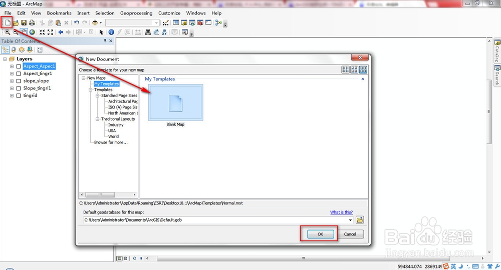Switch TOC to List By Visibility
This screenshot has height=270, width=501.
pyautogui.click(x=22, y=49)
